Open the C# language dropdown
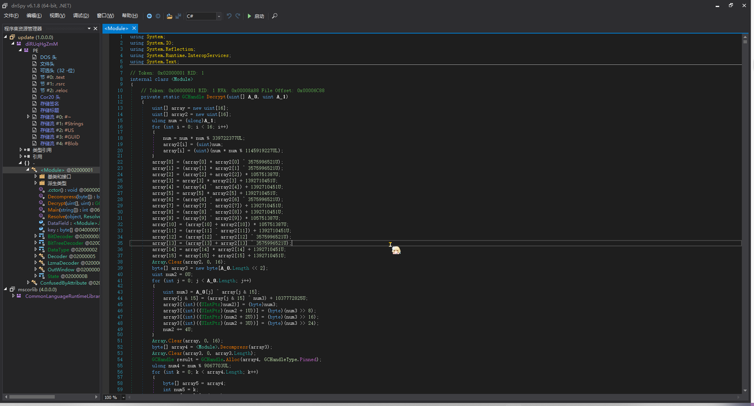The width and height of the screenshot is (754, 406). (x=219, y=16)
